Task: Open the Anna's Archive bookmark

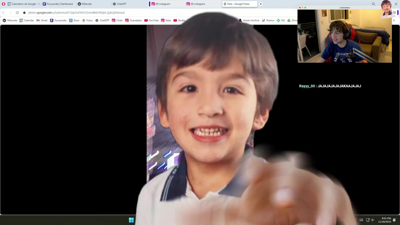Action: click(x=249, y=20)
